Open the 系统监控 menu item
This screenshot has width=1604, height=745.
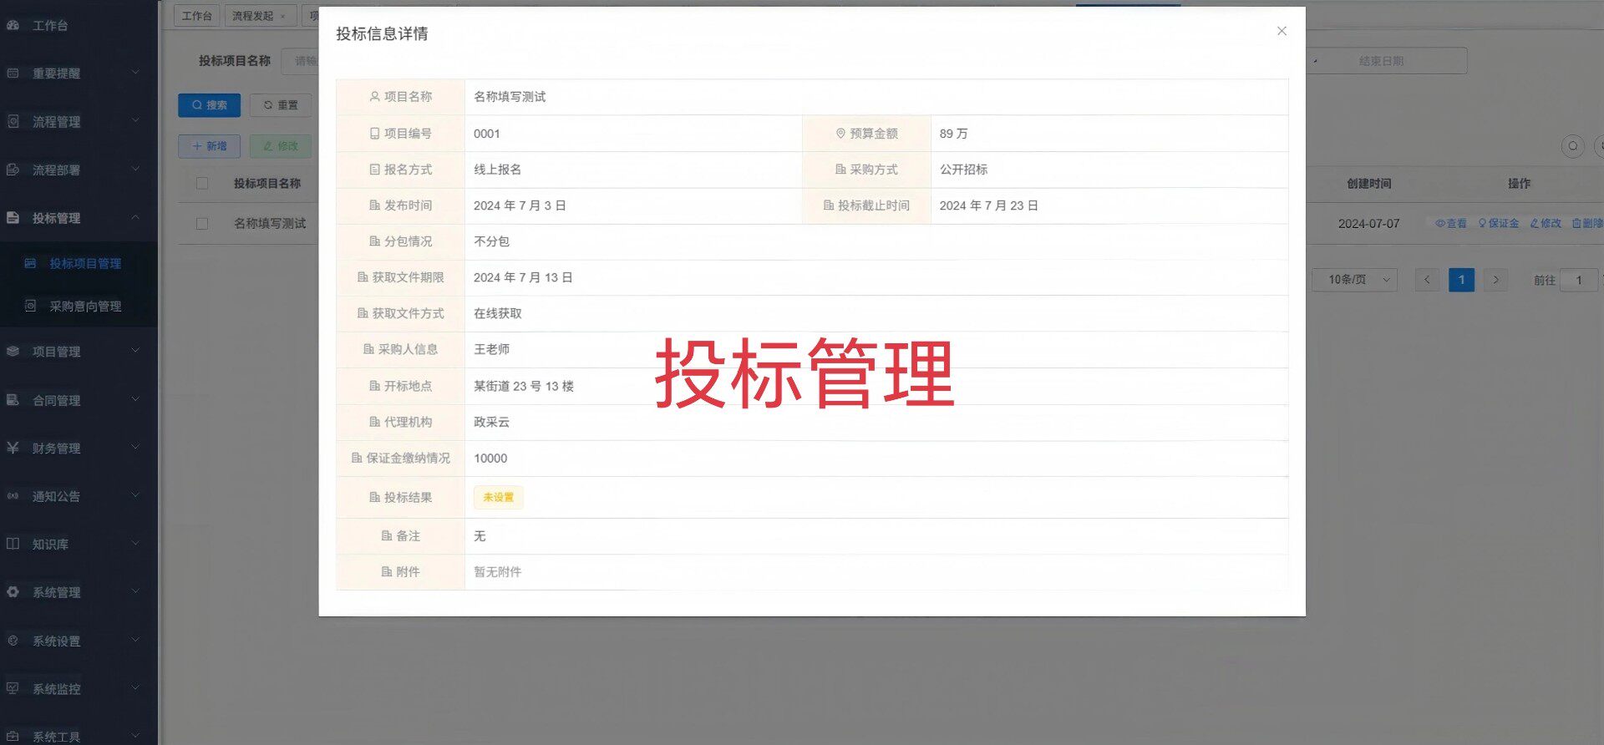[x=79, y=688]
